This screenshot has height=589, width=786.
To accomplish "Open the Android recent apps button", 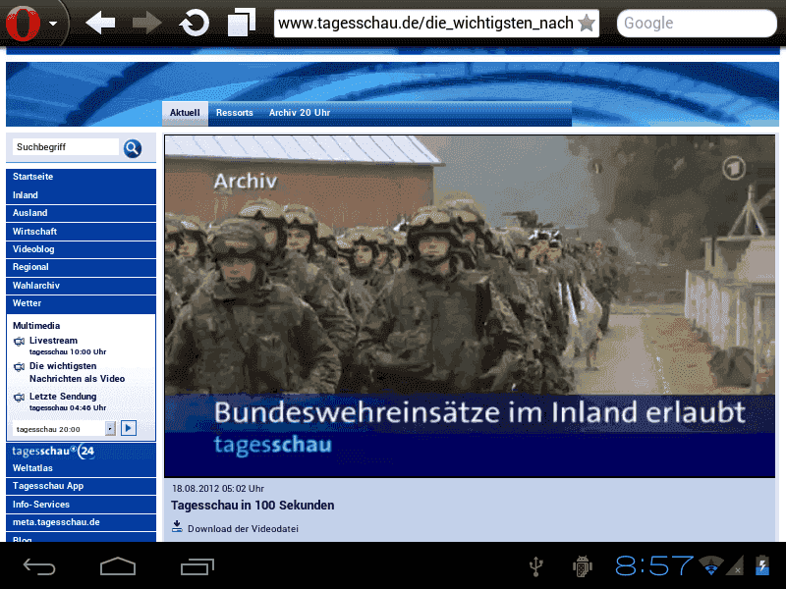I will 197,567.
